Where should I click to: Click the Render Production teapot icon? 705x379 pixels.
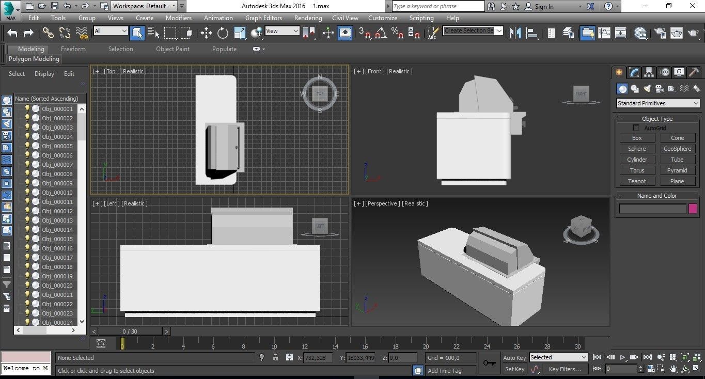693,33
